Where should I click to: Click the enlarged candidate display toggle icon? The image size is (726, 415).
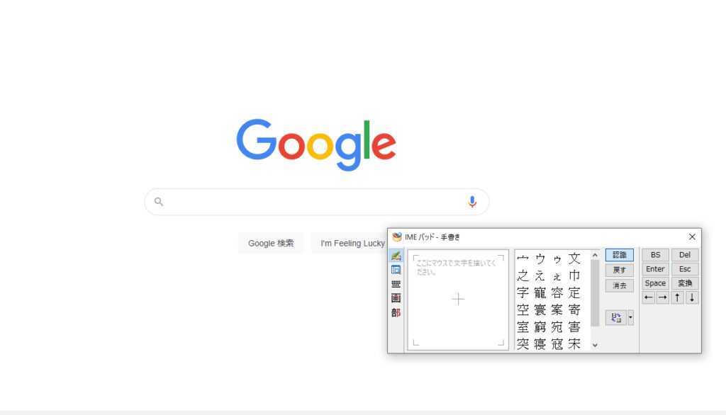click(x=616, y=318)
